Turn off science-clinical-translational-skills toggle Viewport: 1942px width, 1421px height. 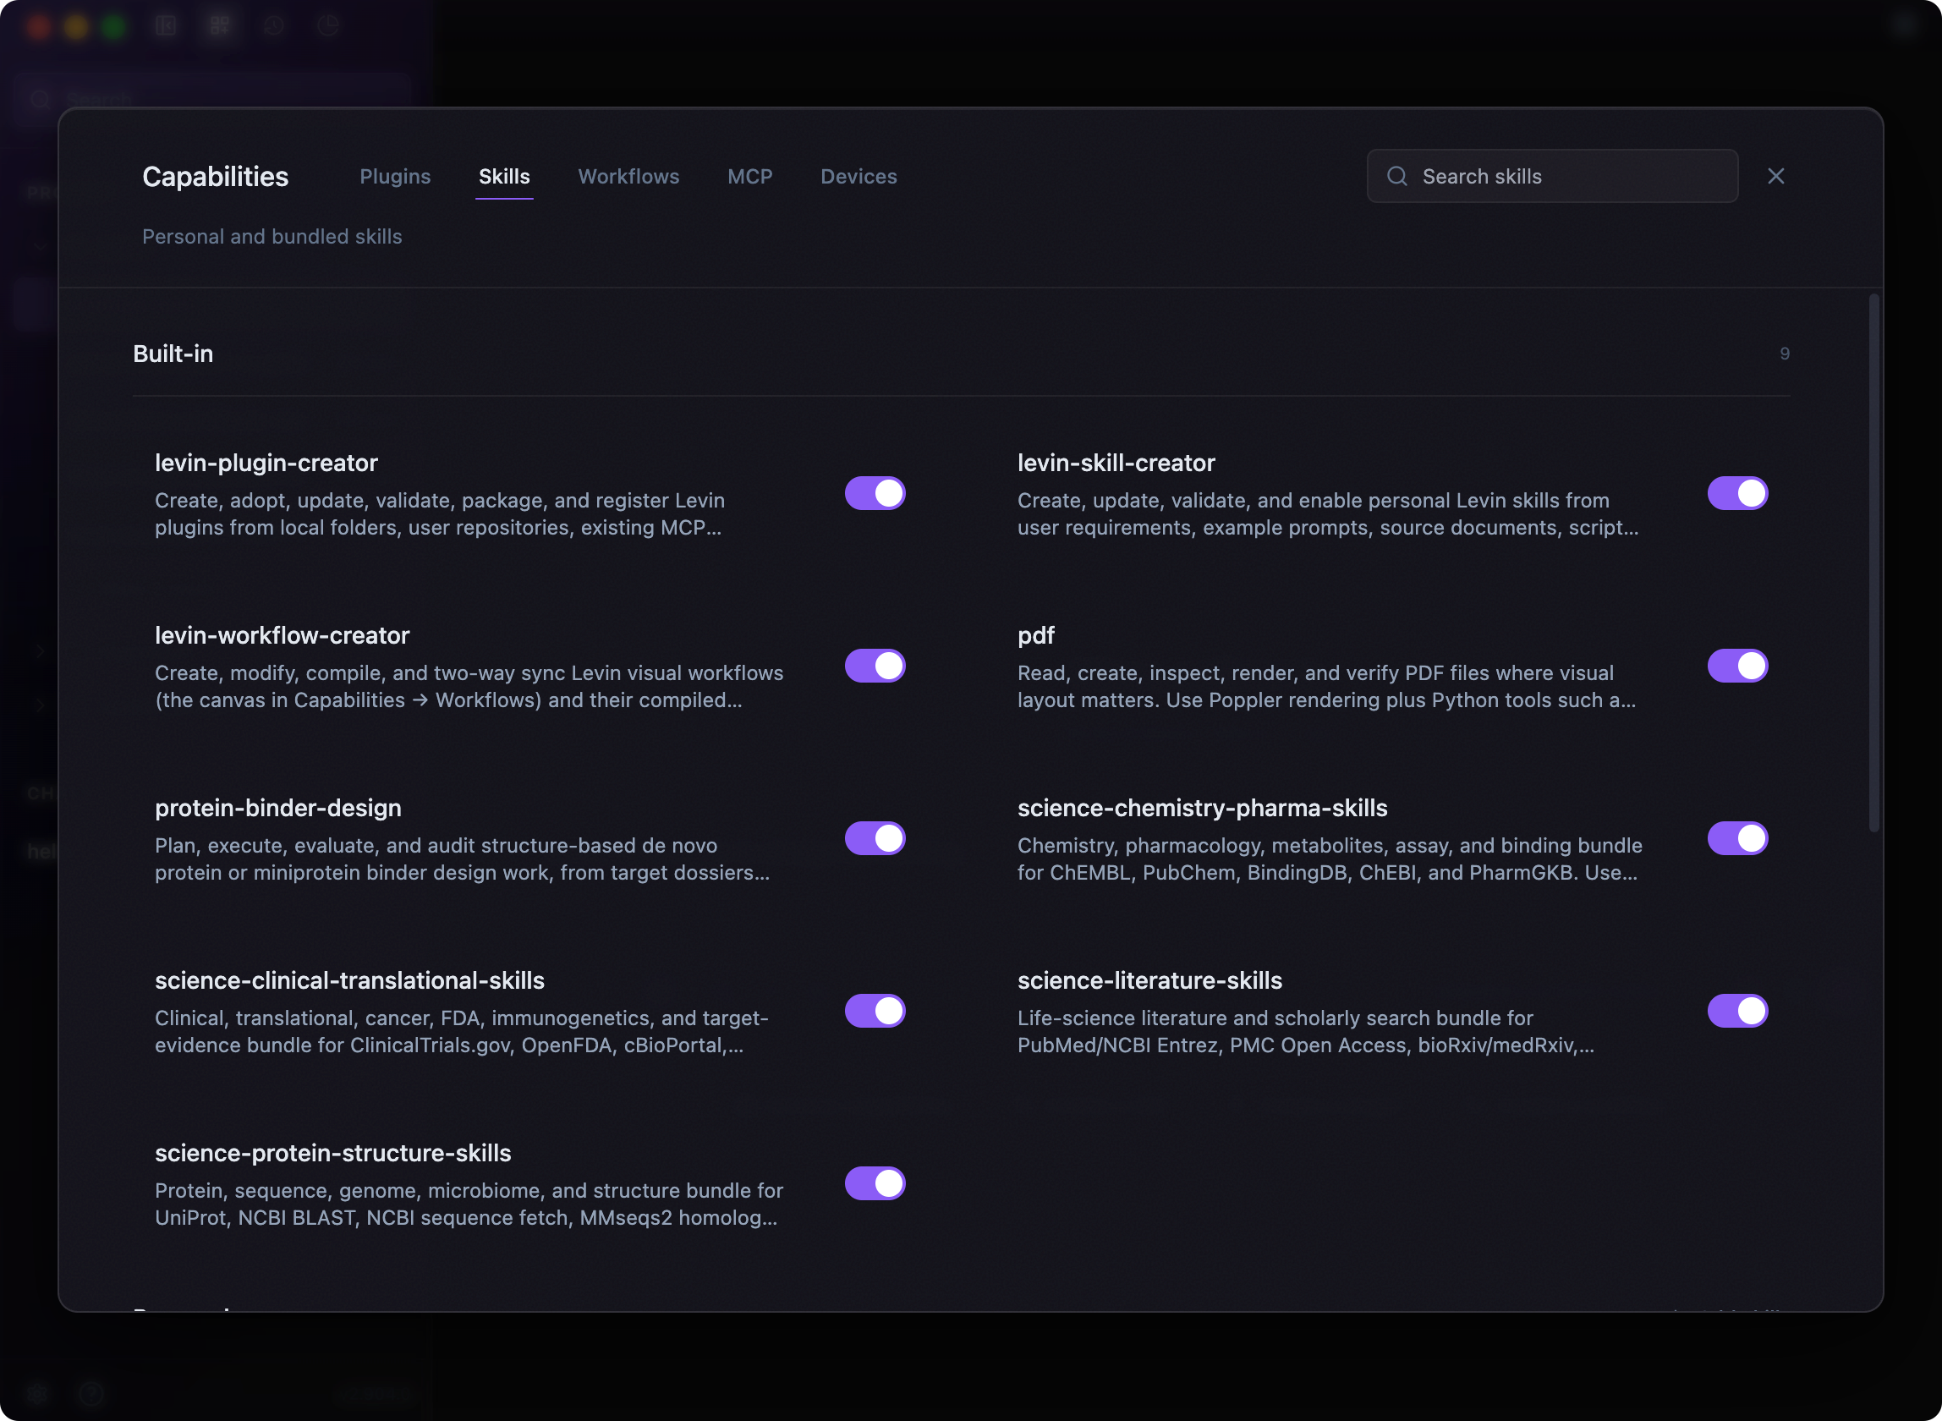pos(875,1011)
